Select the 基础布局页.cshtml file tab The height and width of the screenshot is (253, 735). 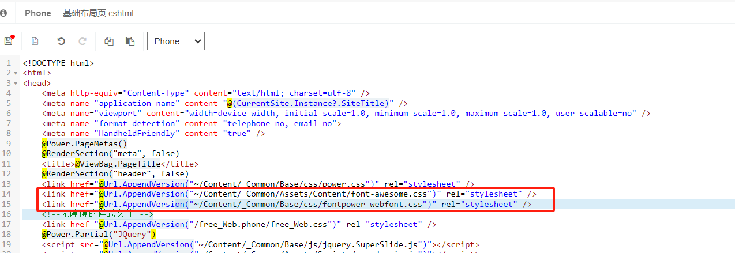tap(98, 13)
